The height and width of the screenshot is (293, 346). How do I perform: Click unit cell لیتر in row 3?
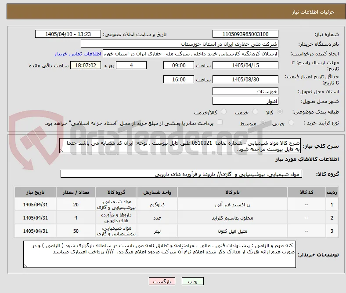tap(157, 231)
